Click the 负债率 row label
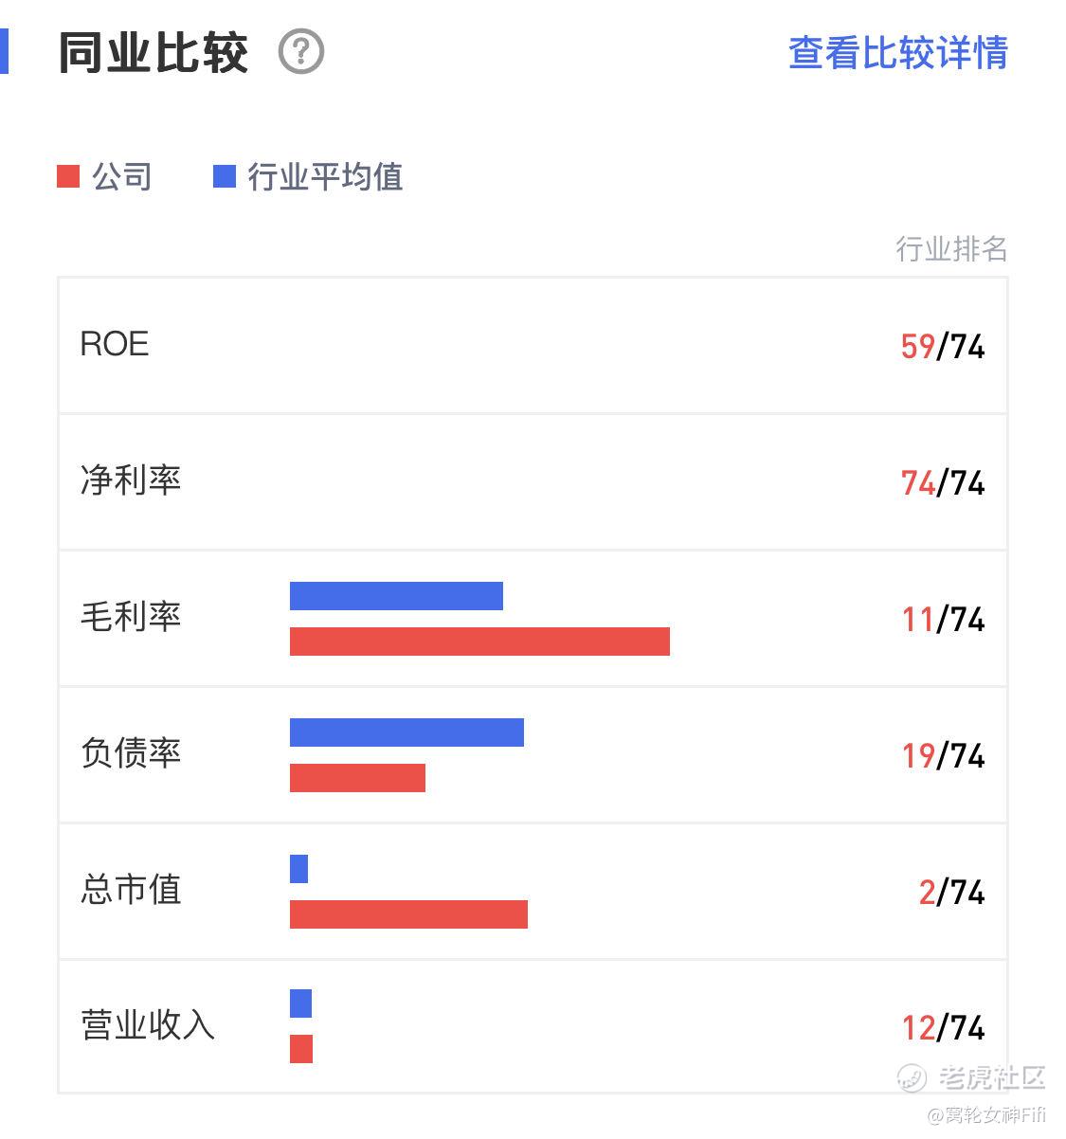Viewport: 1066px width, 1139px height. click(131, 754)
